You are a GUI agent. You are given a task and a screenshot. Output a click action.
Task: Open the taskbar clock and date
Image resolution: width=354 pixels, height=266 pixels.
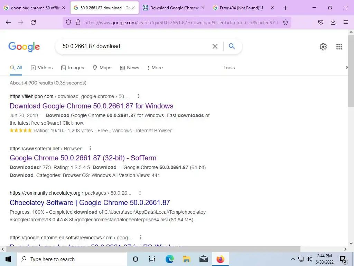(324, 259)
